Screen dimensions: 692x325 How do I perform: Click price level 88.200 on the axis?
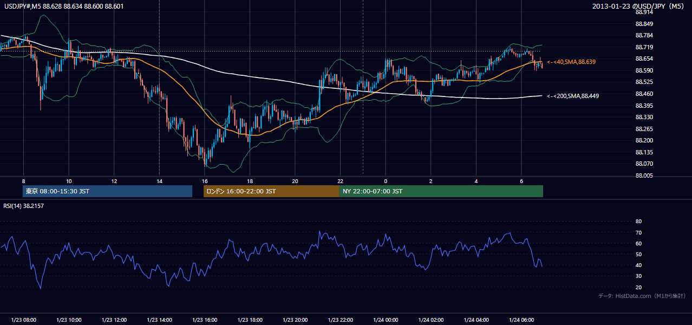644,140
